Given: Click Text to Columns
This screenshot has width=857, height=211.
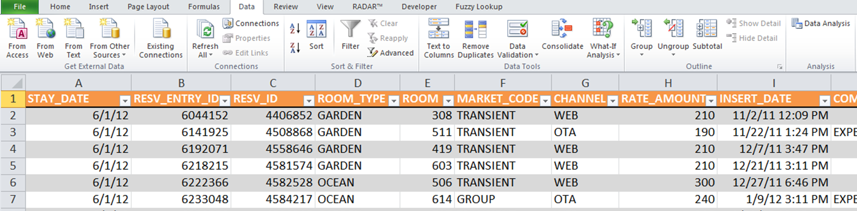Looking at the screenshot, I should [x=439, y=38].
